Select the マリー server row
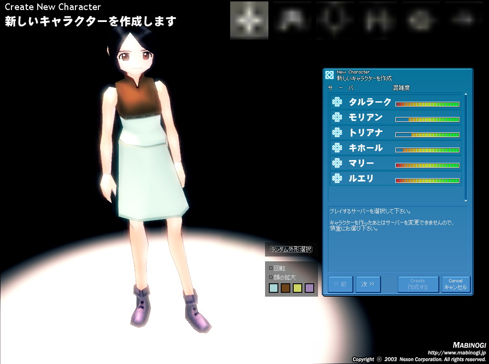 [396, 163]
